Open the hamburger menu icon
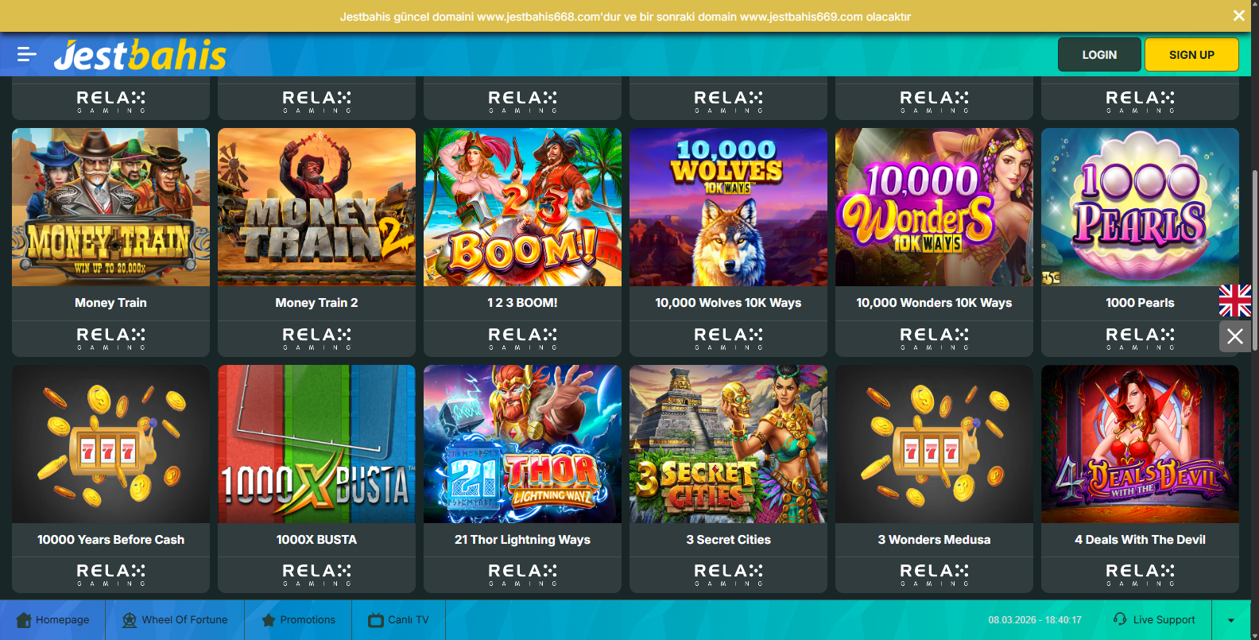The image size is (1259, 640). click(27, 54)
